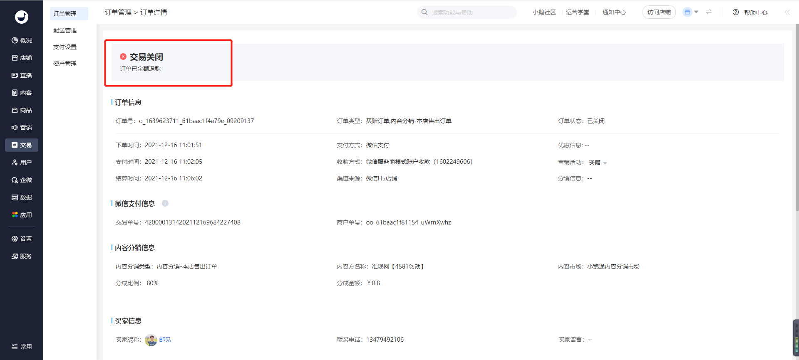Image resolution: width=799 pixels, height=360 pixels.
Task: Open 常用 frequently used menu
Action: click(x=22, y=347)
